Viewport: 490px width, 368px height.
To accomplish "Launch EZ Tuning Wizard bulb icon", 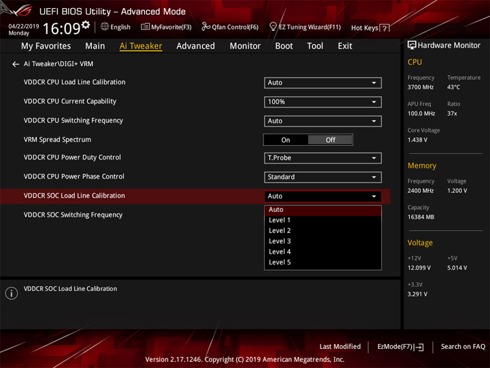I will (x=273, y=27).
